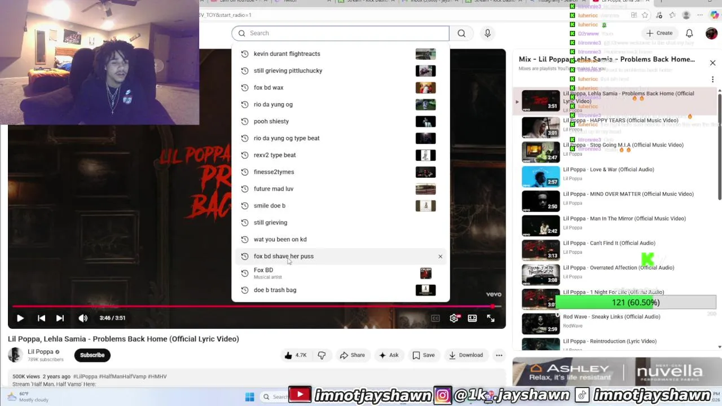This screenshot has width=722, height=406.
Task: Open Lil Poppa channel avatar
Action: [x=15, y=355]
